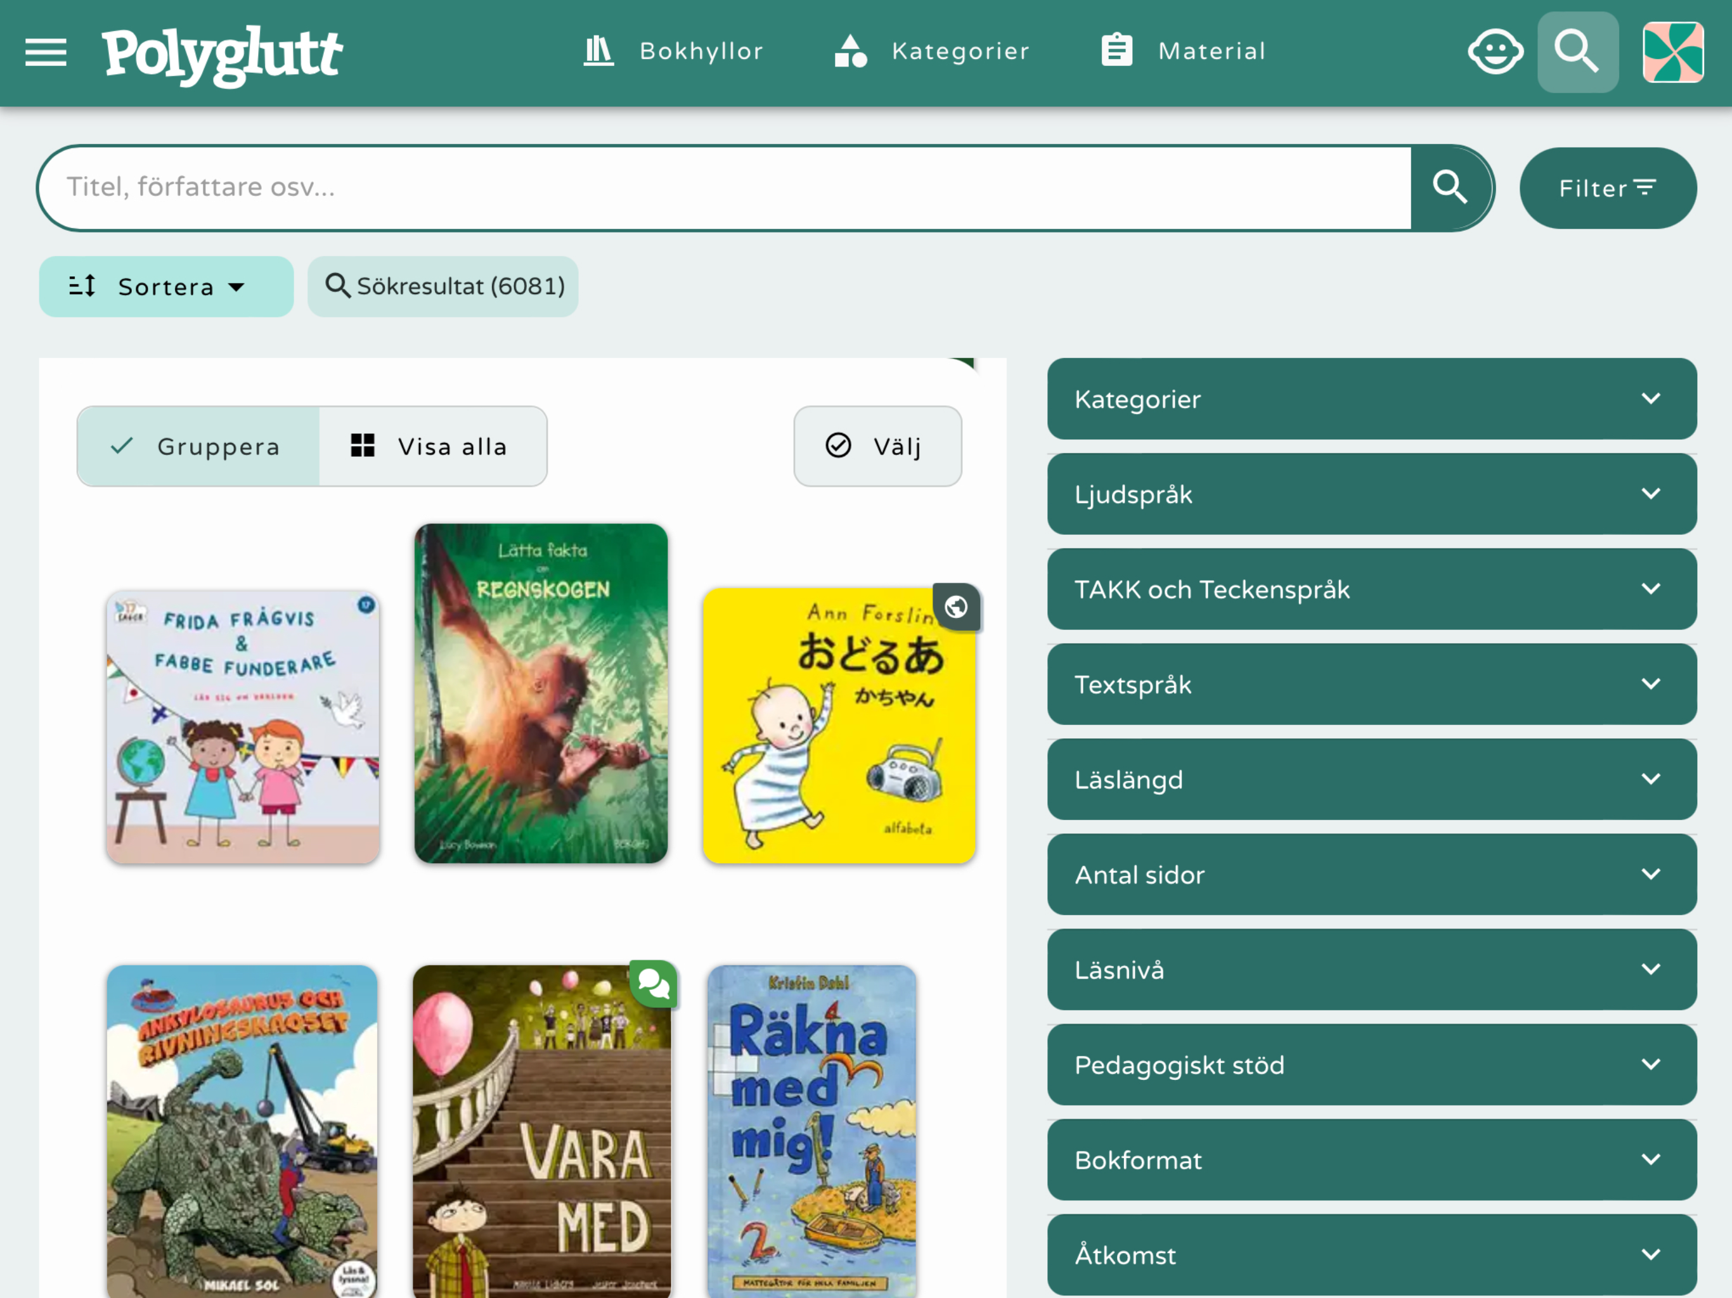Open Bokhyllor tab
This screenshot has height=1298, width=1732.
673,51
